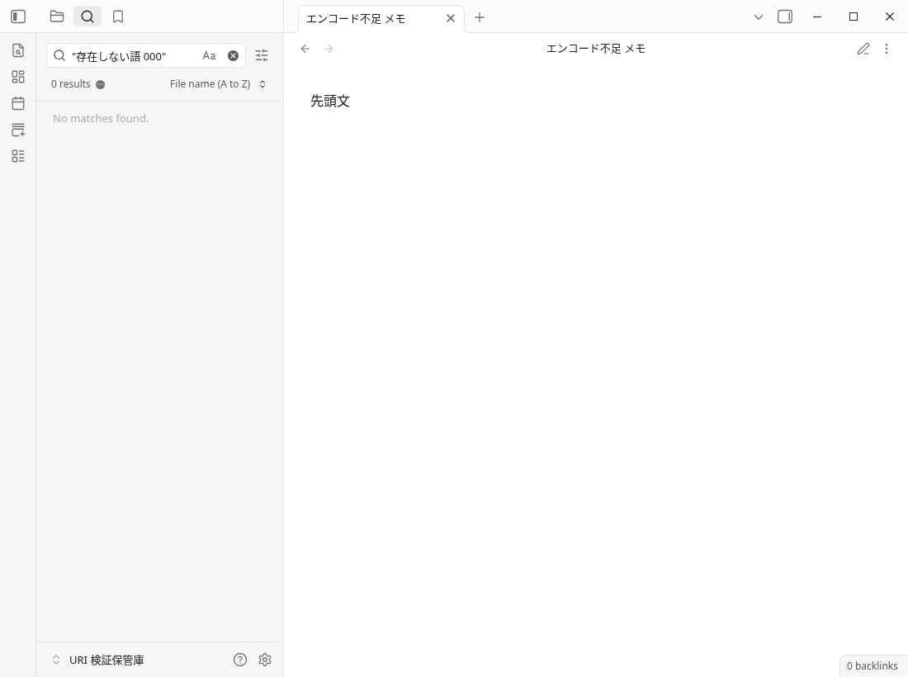Screen dimensions: 908x677
Task: Switch vault URI 検証保管庫
Action: (98, 660)
